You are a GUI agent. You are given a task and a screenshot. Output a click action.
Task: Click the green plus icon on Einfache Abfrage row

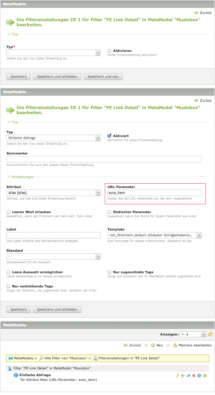click(x=183, y=376)
